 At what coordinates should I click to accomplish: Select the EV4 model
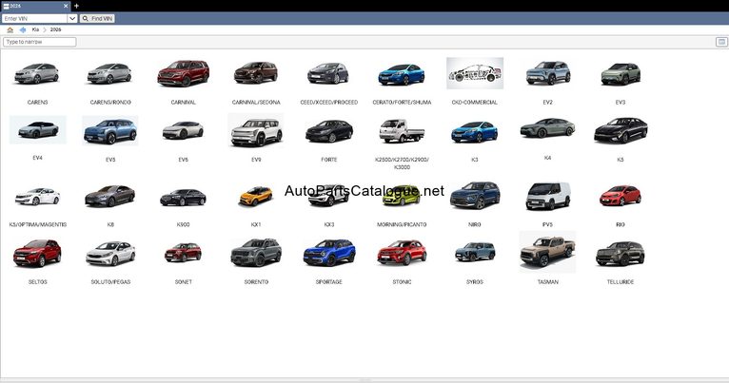[x=38, y=129]
